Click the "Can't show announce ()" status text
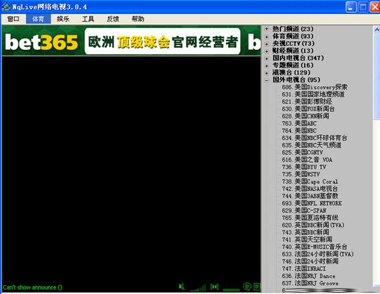 click(32, 288)
